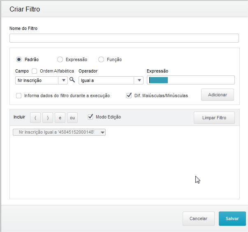Click the Adicionar button

point(217,95)
